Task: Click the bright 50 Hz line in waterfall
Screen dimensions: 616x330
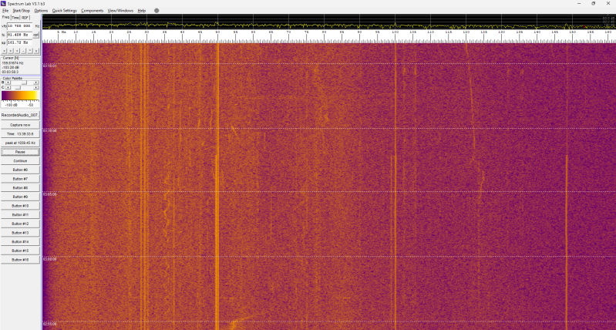Action: coord(217,187)
